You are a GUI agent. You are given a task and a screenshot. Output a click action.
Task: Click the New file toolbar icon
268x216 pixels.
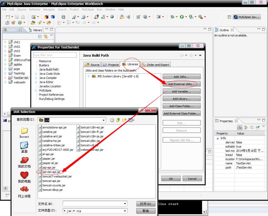(x=8, y=17)
